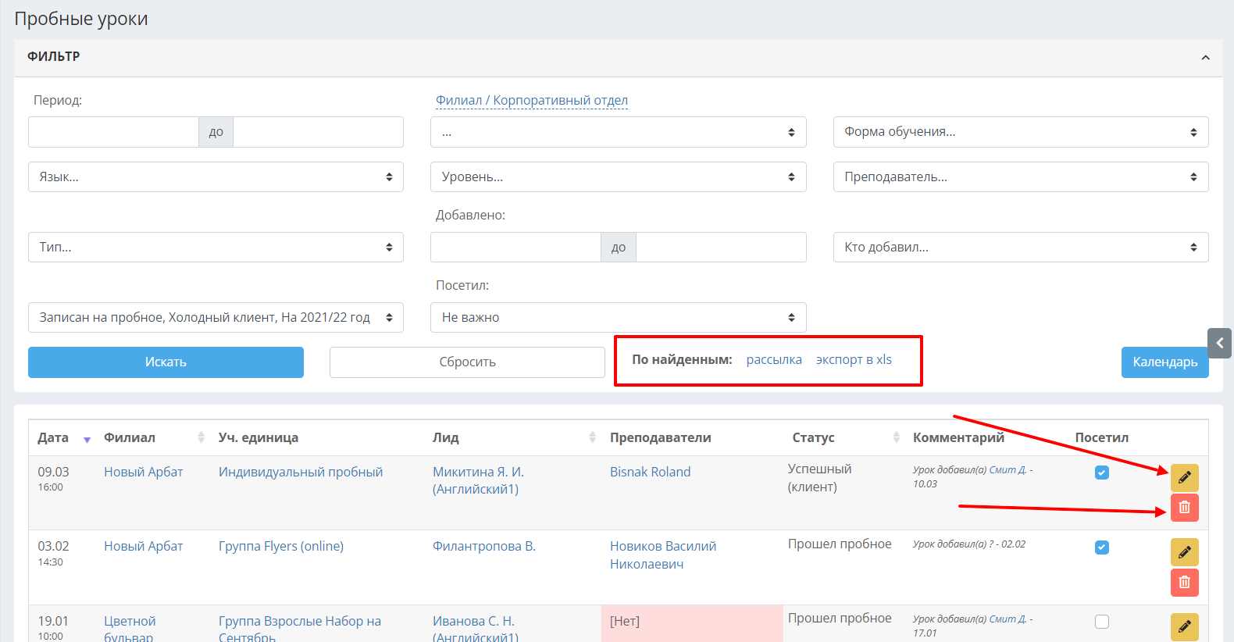Click the Период start date field
Screen dimensions: 1234x642
(x=114, y=132)
